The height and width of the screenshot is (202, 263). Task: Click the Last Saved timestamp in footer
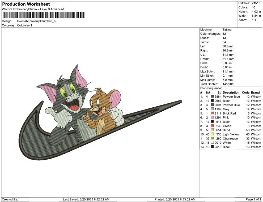coord(86,199)
